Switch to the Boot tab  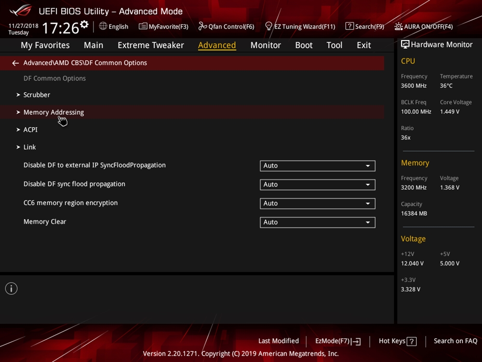304,45
